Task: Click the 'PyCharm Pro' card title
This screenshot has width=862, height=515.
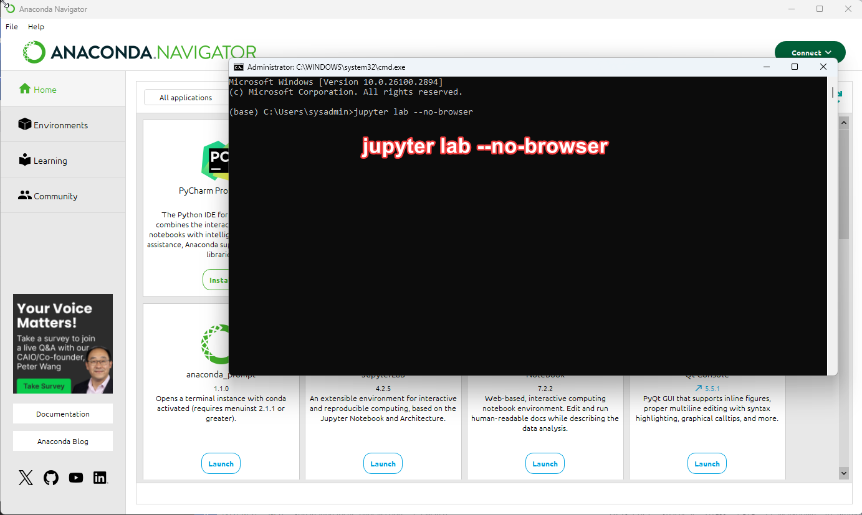Action: 204,191
